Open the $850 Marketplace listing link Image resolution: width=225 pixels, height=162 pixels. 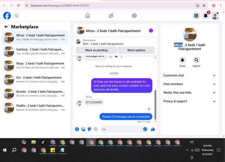pyautogui.click(x=103, y=44)
